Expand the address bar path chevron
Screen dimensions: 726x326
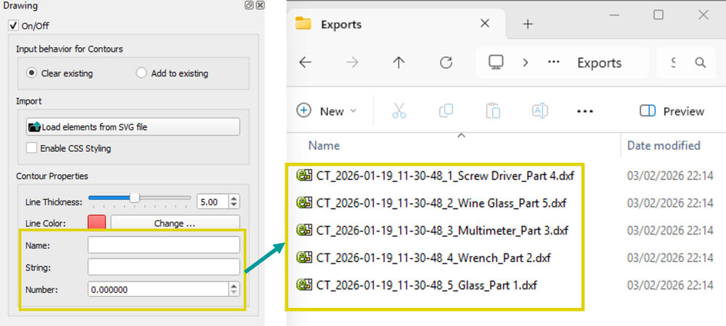525,62
